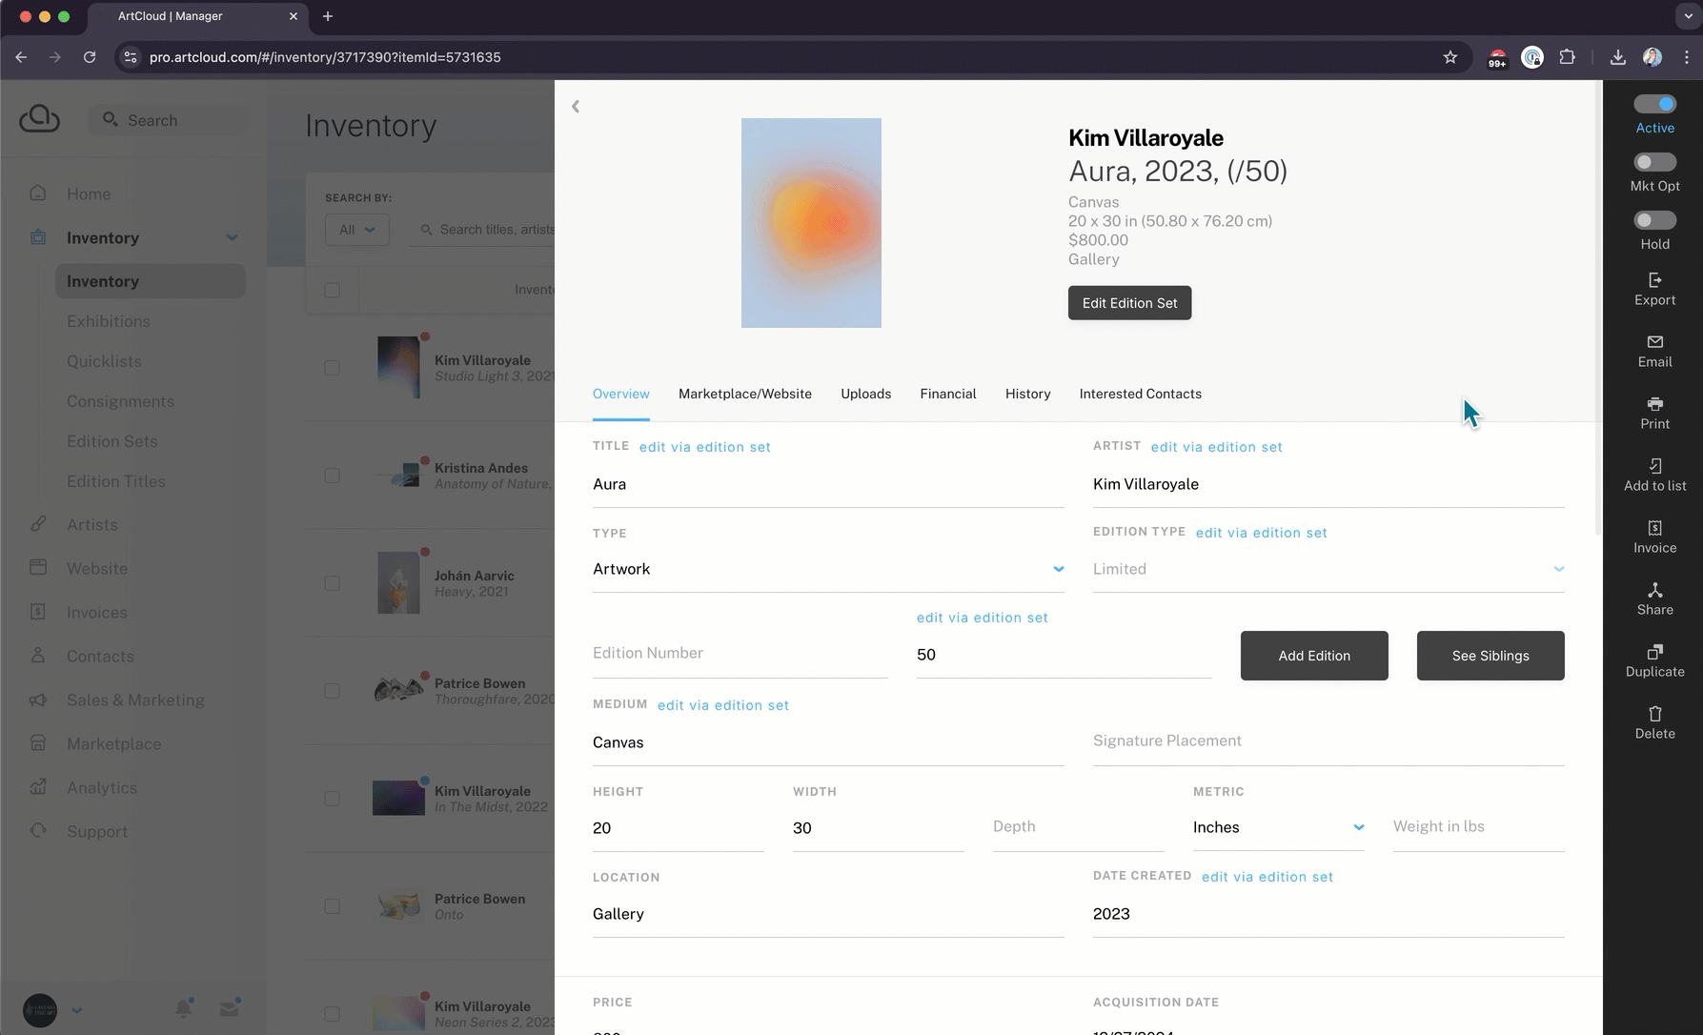Click the Contacts person icon
Viewport: 1703px width, 1035px height.
click(38, 656)
